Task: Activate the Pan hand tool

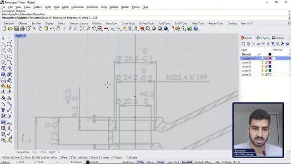Action: pos(58,29)
